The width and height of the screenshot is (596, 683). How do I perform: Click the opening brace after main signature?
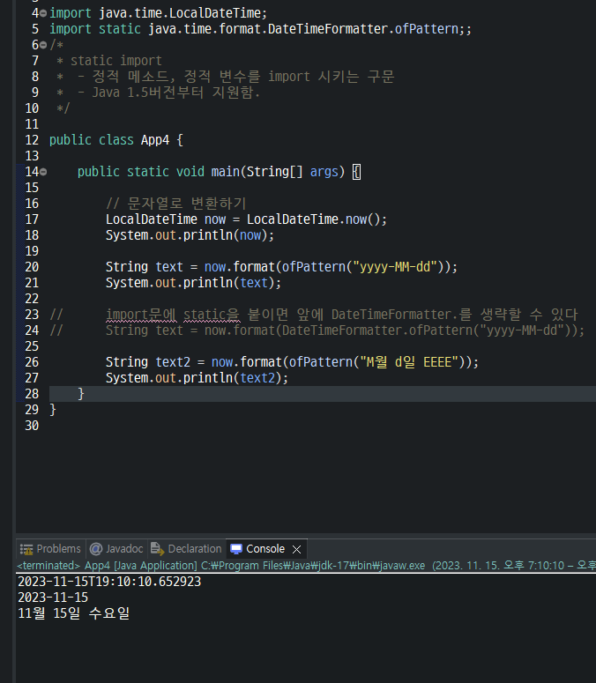tap(356, 172)
